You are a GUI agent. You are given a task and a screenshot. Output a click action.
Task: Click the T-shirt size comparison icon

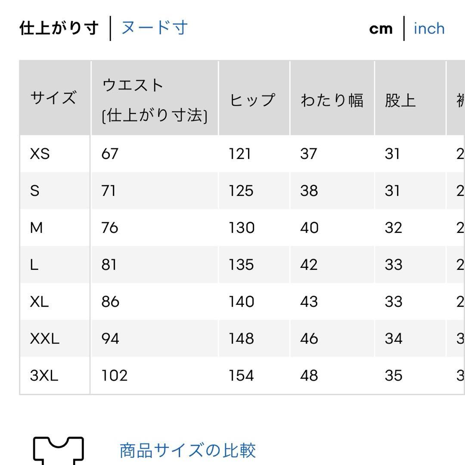[x=59, y=450]
